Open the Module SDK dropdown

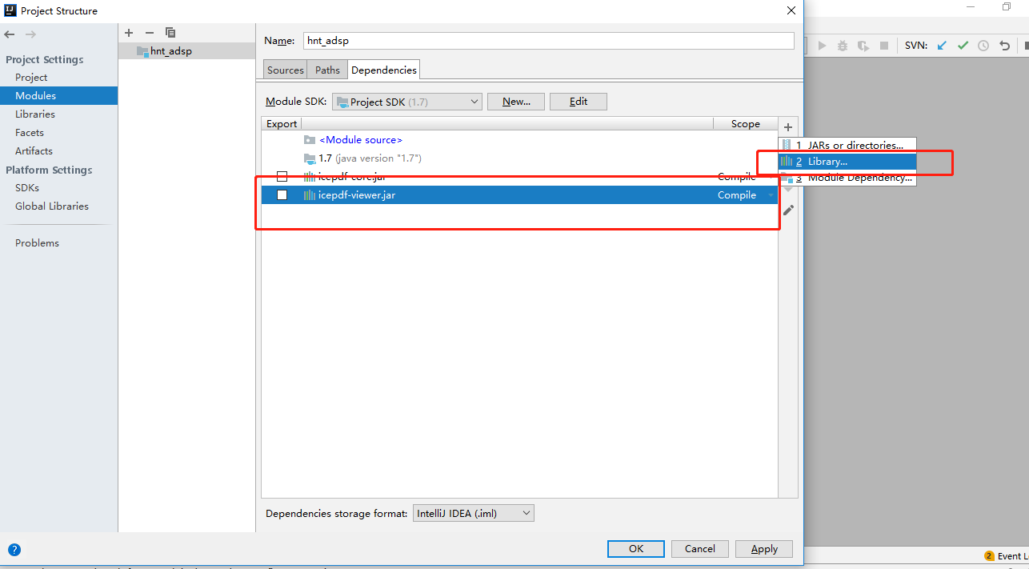(x=406, y=102)
